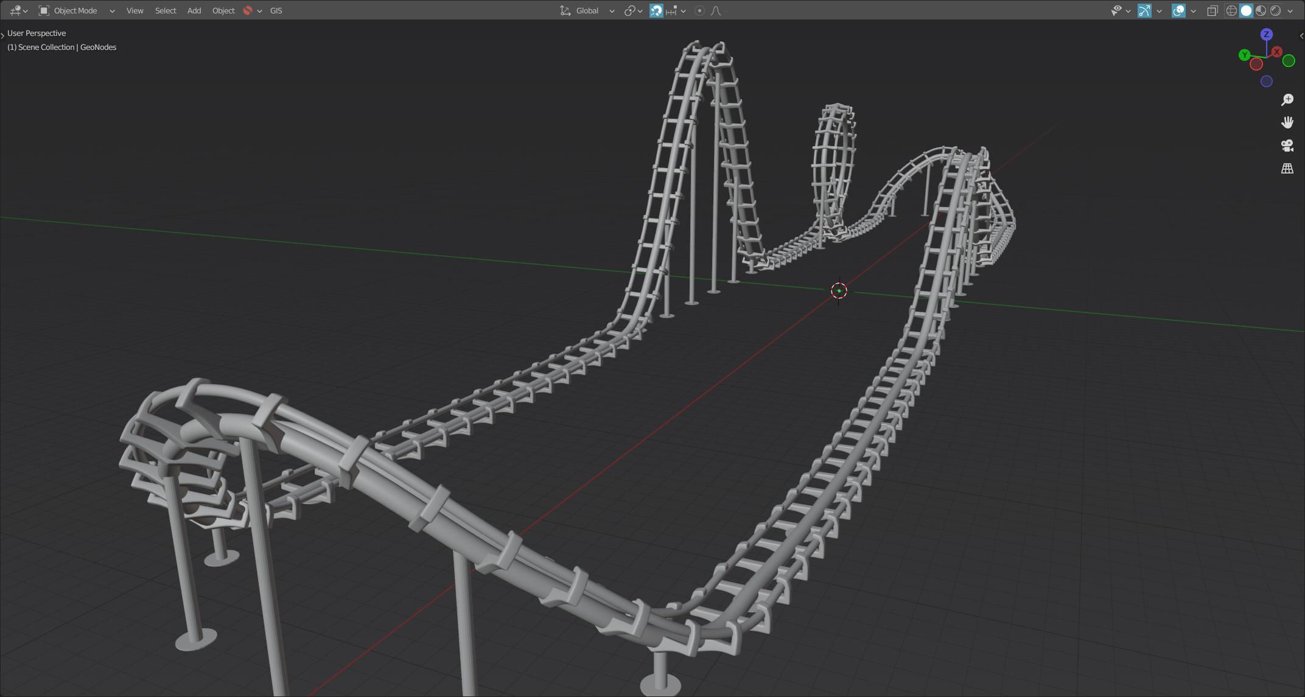
Task: Toggle the Show Overlays button
Action: click(x=1178, y=10)
